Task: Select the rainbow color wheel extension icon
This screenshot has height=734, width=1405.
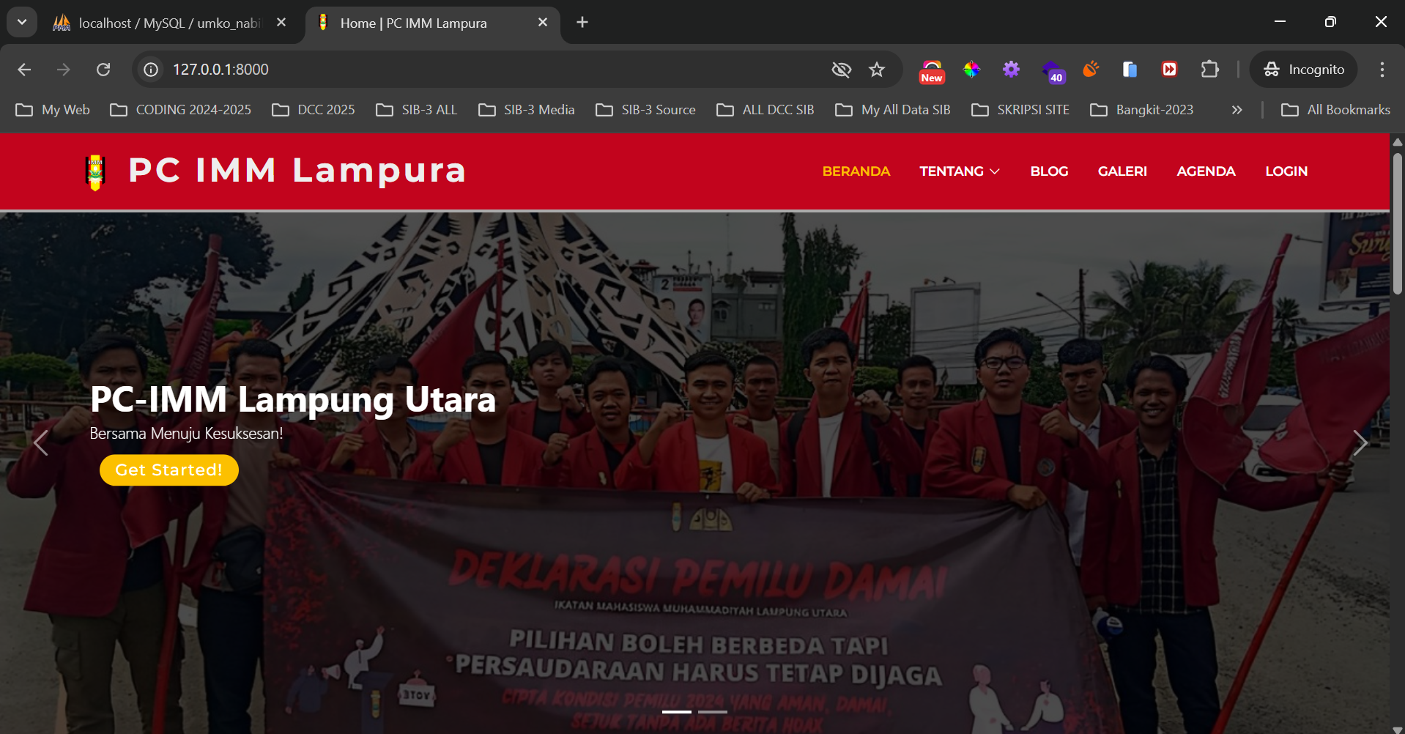Action: coord(971,69)
